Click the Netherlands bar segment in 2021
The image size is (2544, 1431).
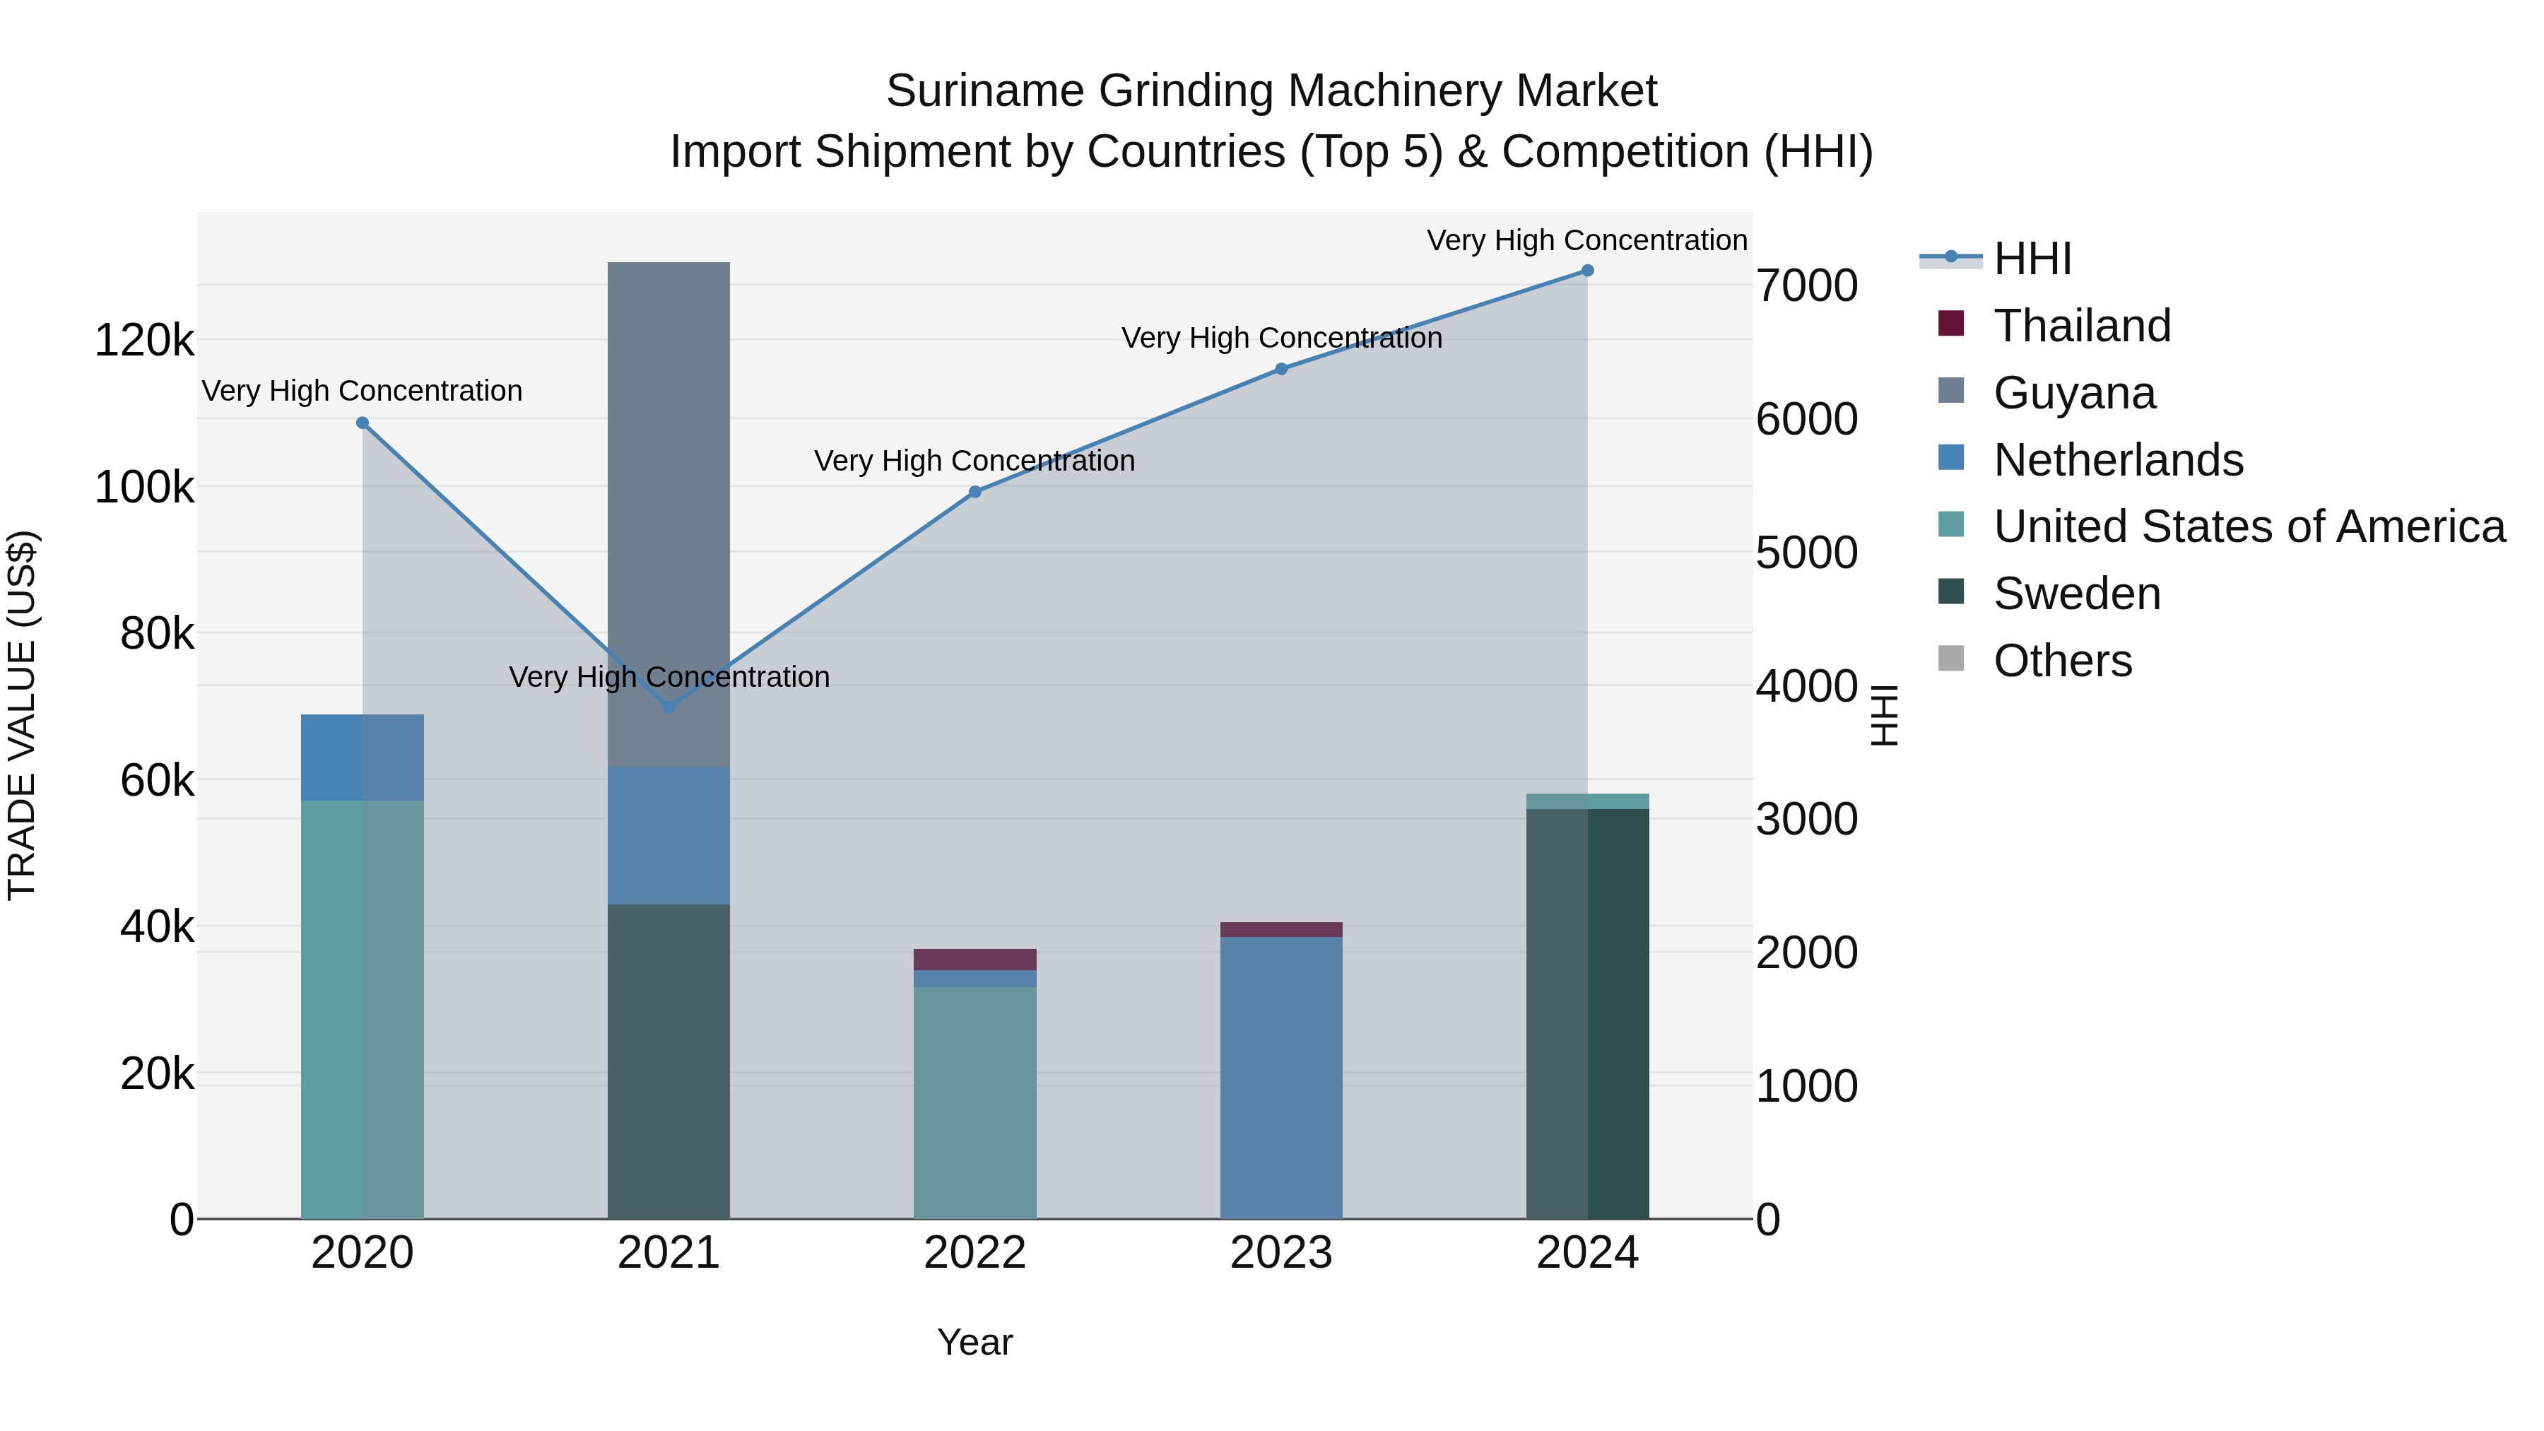coord(669,835)
